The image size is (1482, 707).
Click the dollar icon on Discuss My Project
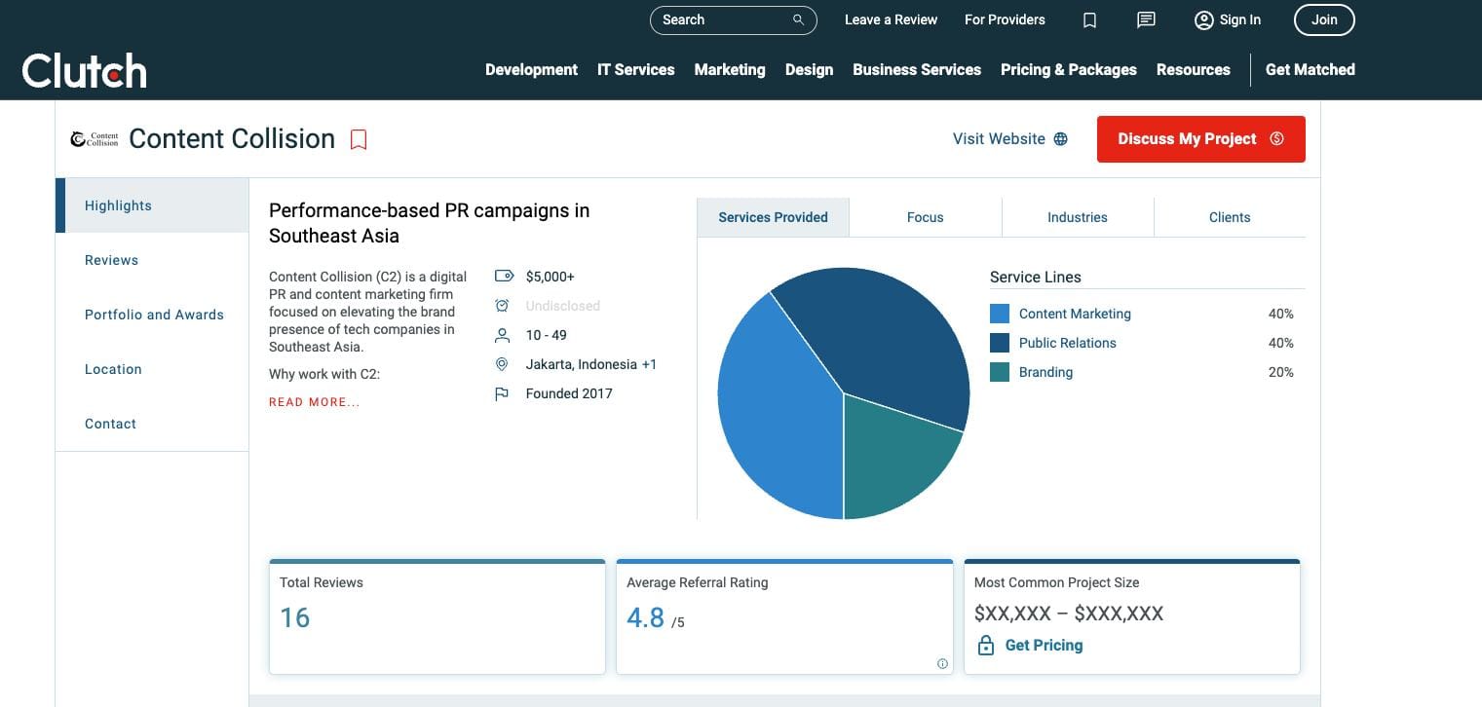[1277, 139]
